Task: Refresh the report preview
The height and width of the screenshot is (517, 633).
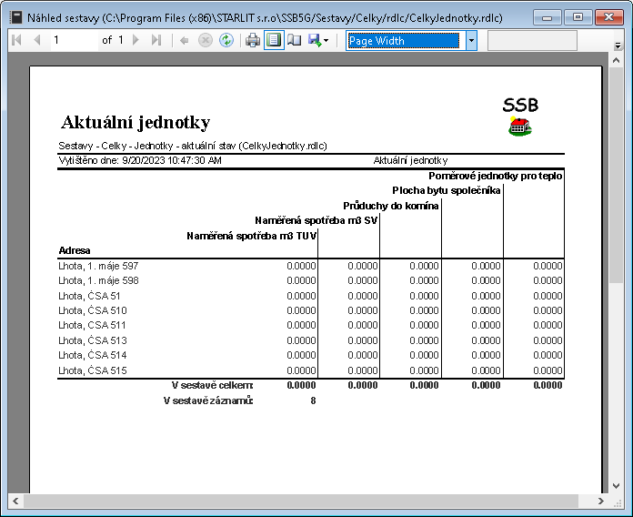Action: [x=226, y=40]
